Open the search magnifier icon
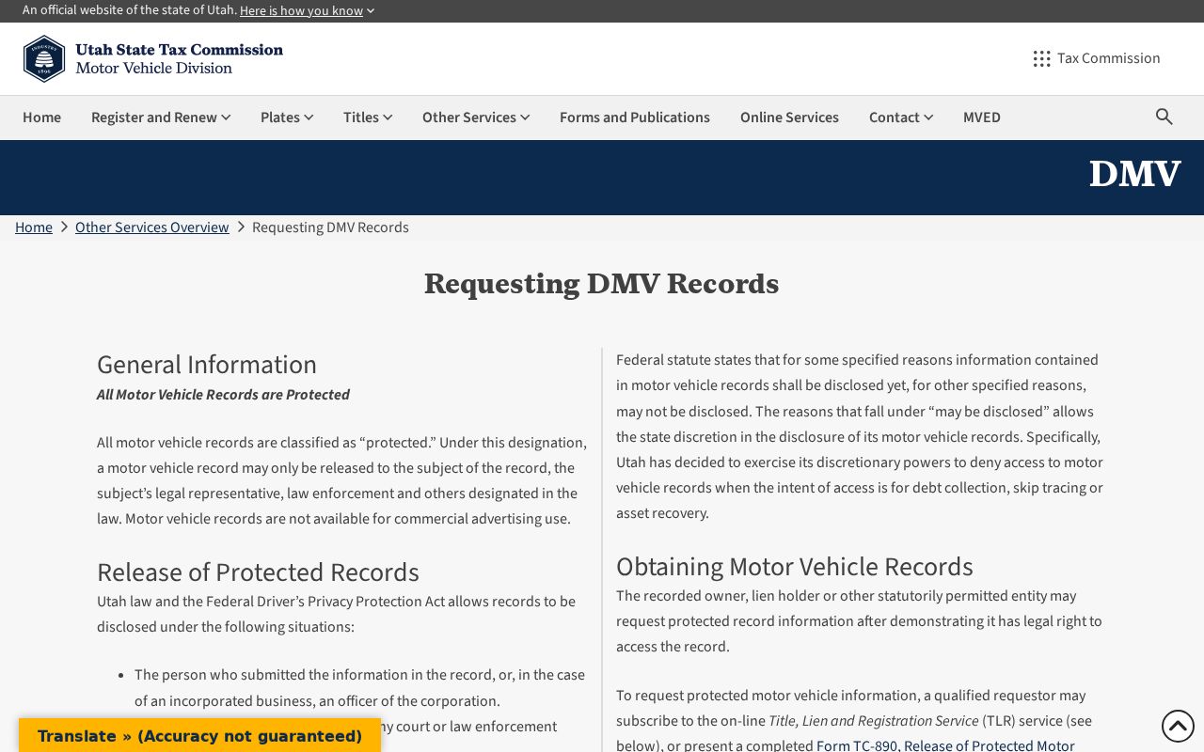 [x=1164, y=117]
